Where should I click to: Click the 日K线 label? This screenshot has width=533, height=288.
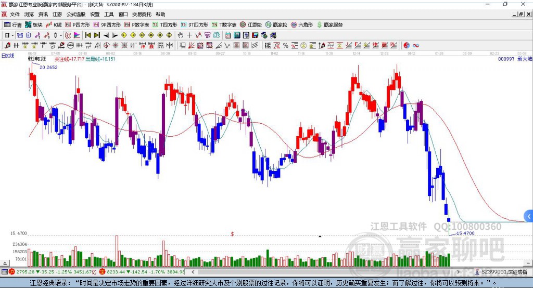(7, 56)
